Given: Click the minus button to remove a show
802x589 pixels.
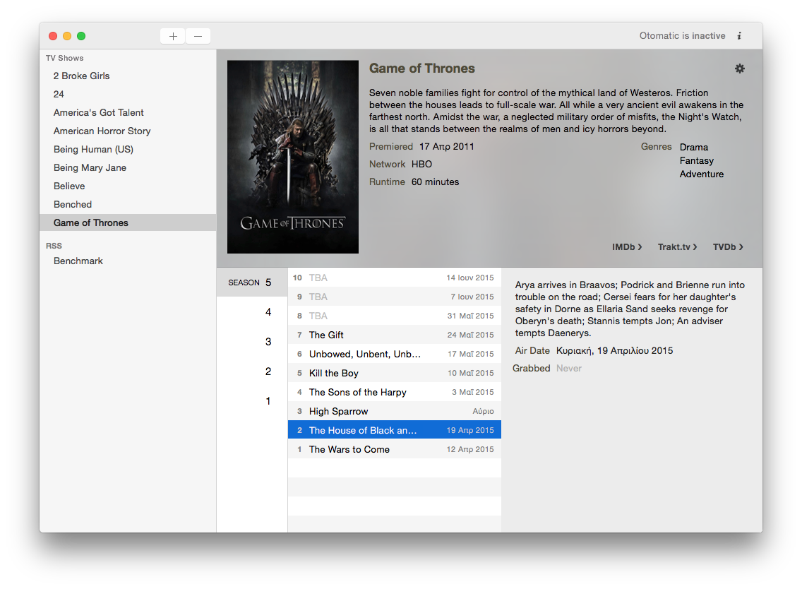Looking at the screenshot, I should click(198, 36).
